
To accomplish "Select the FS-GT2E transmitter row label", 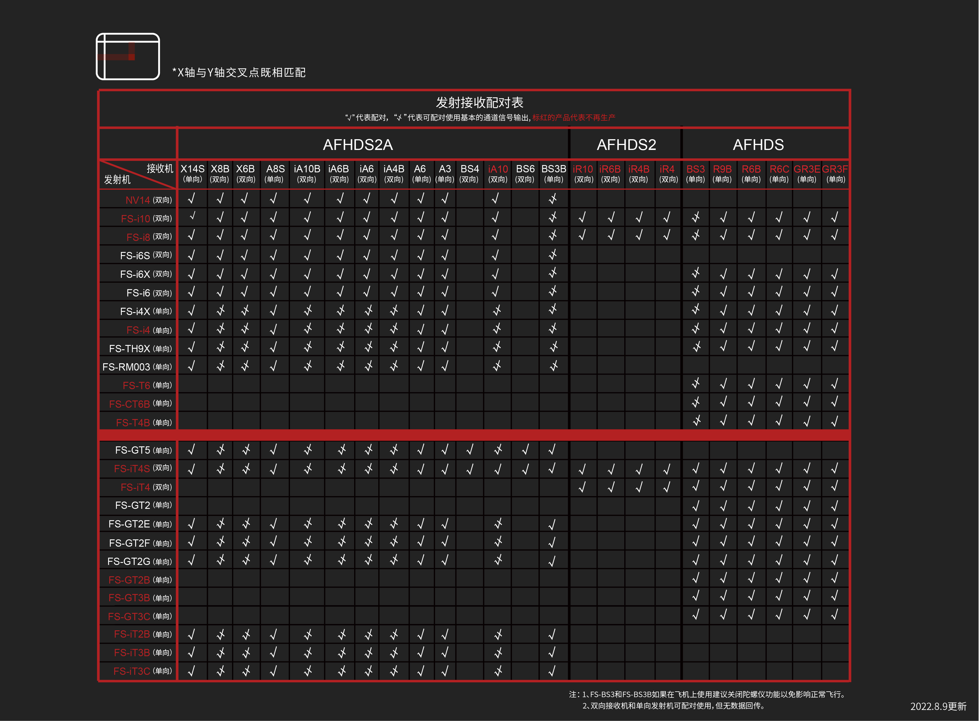I will coord(140,524).
